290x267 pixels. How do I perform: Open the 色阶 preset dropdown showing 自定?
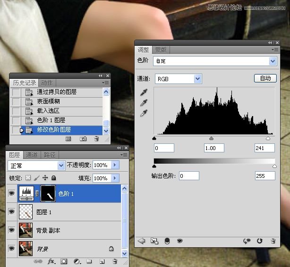(x=215, y=61)
